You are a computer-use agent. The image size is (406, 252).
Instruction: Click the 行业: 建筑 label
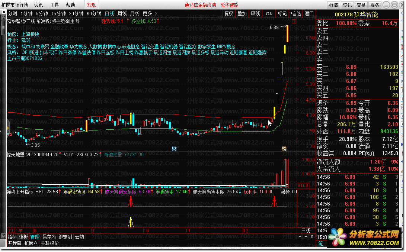click(x=19, y=40)
